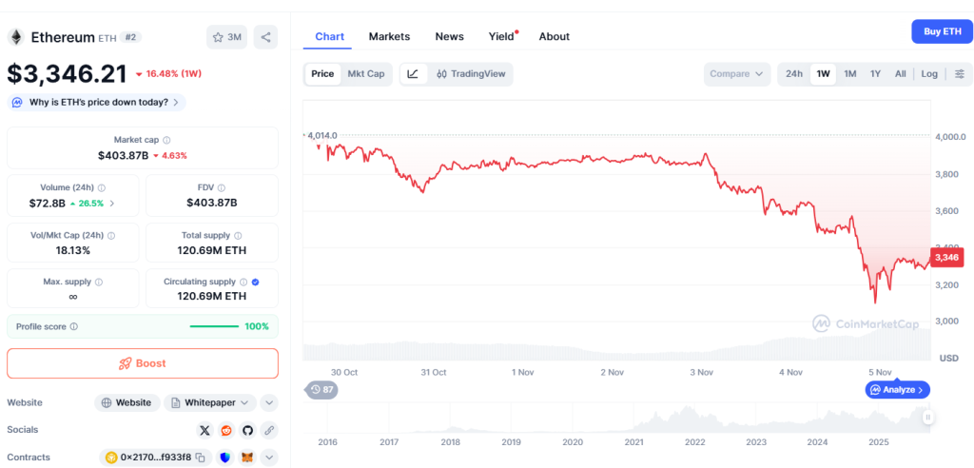
Task: Add Ethereum to watchlist with star button
Action: (x=226, y=37)
